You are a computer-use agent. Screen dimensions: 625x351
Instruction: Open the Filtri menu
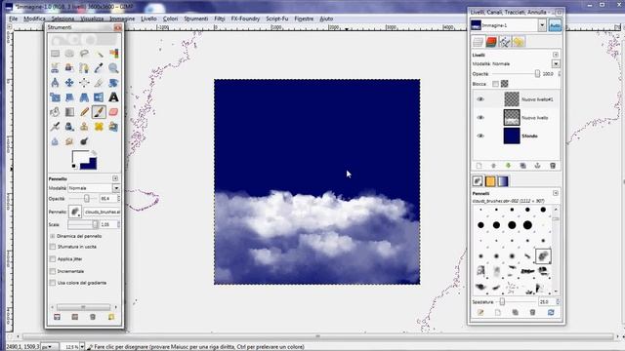220,19
